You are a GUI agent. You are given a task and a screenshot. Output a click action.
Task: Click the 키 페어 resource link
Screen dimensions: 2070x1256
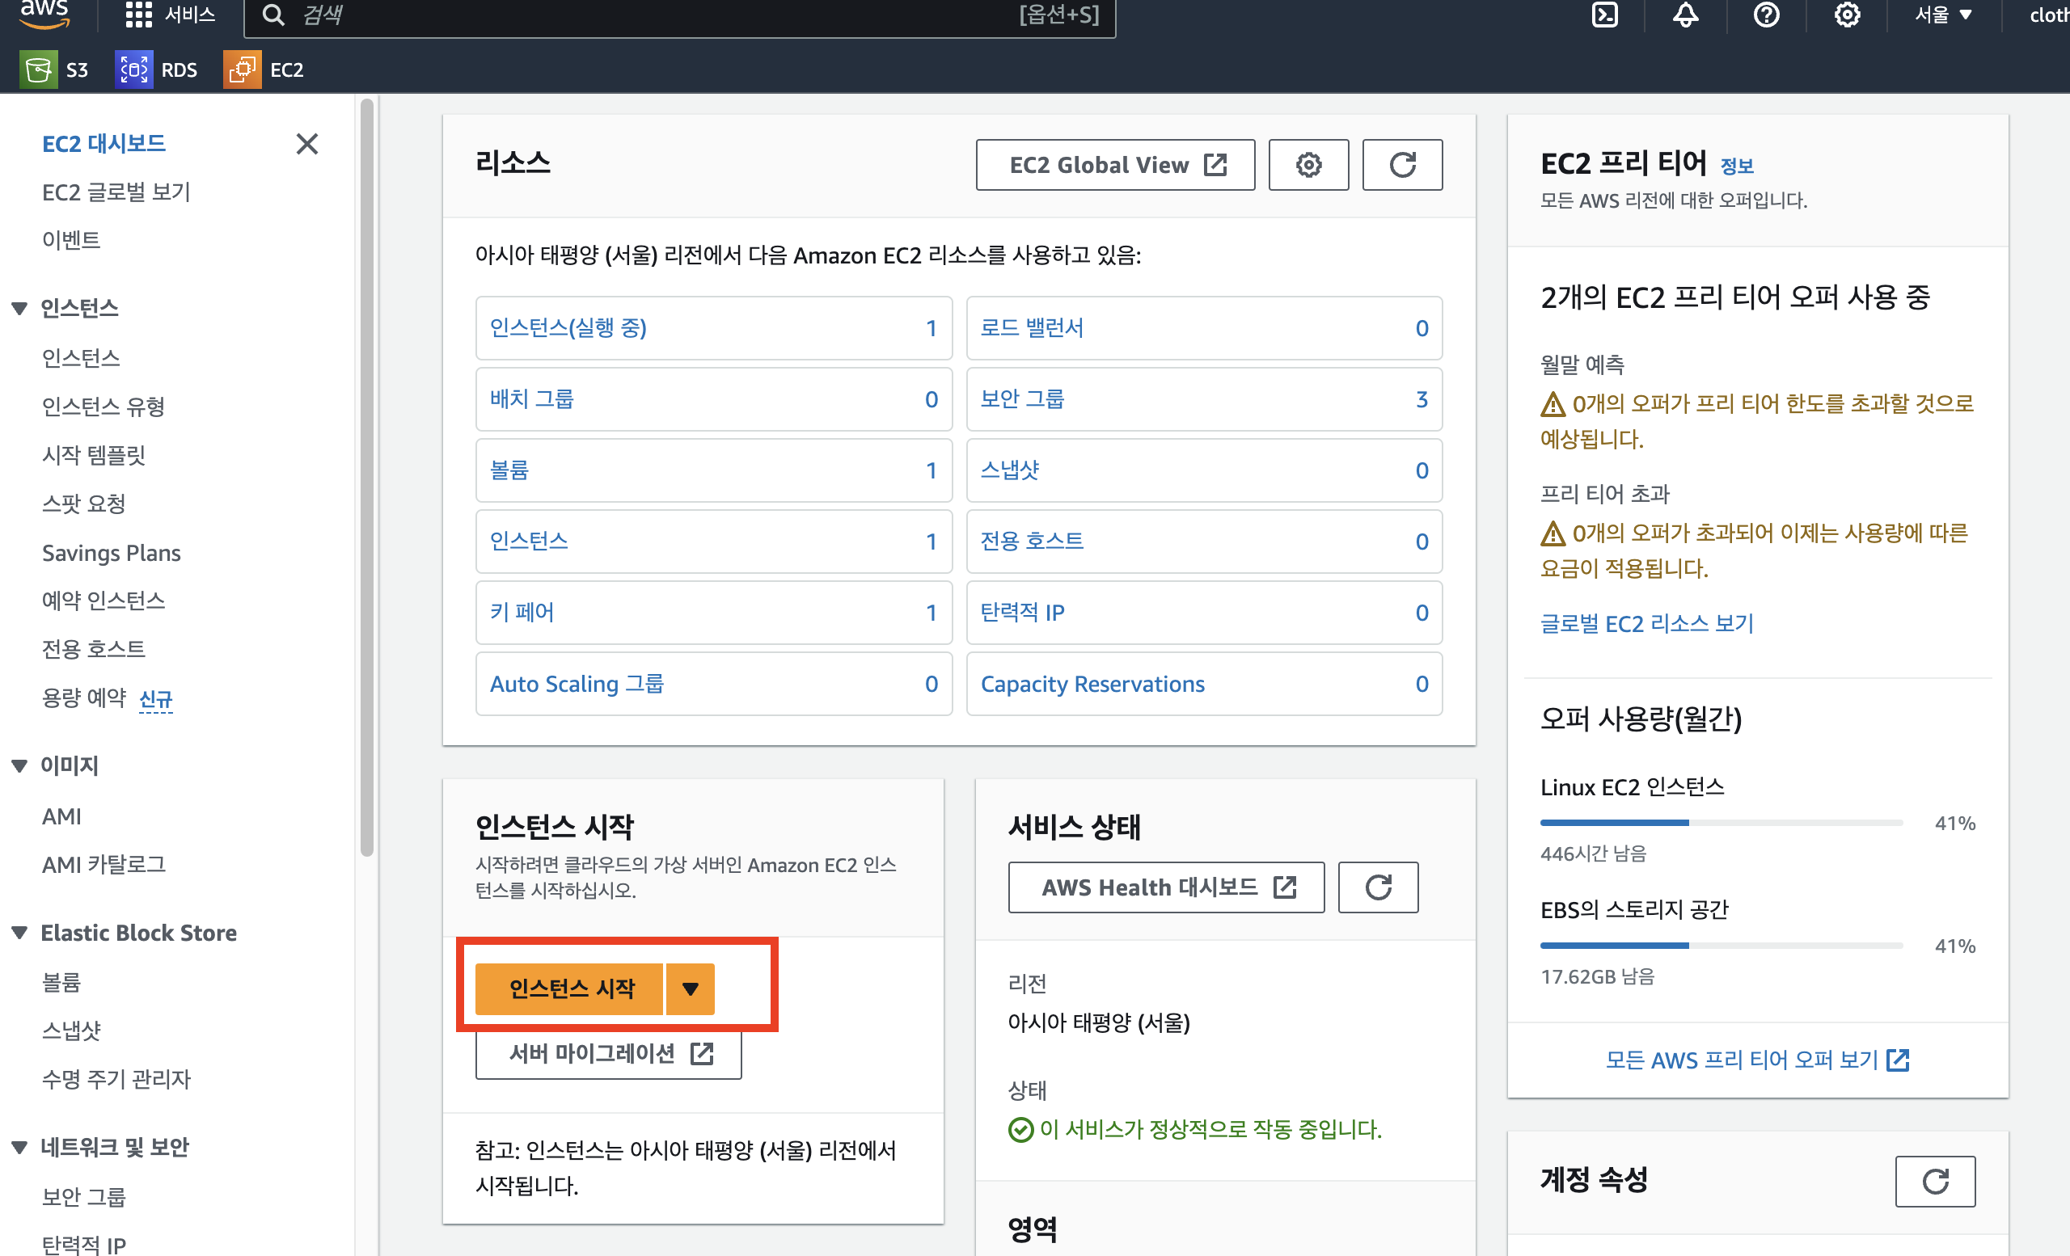pos(522,612)
